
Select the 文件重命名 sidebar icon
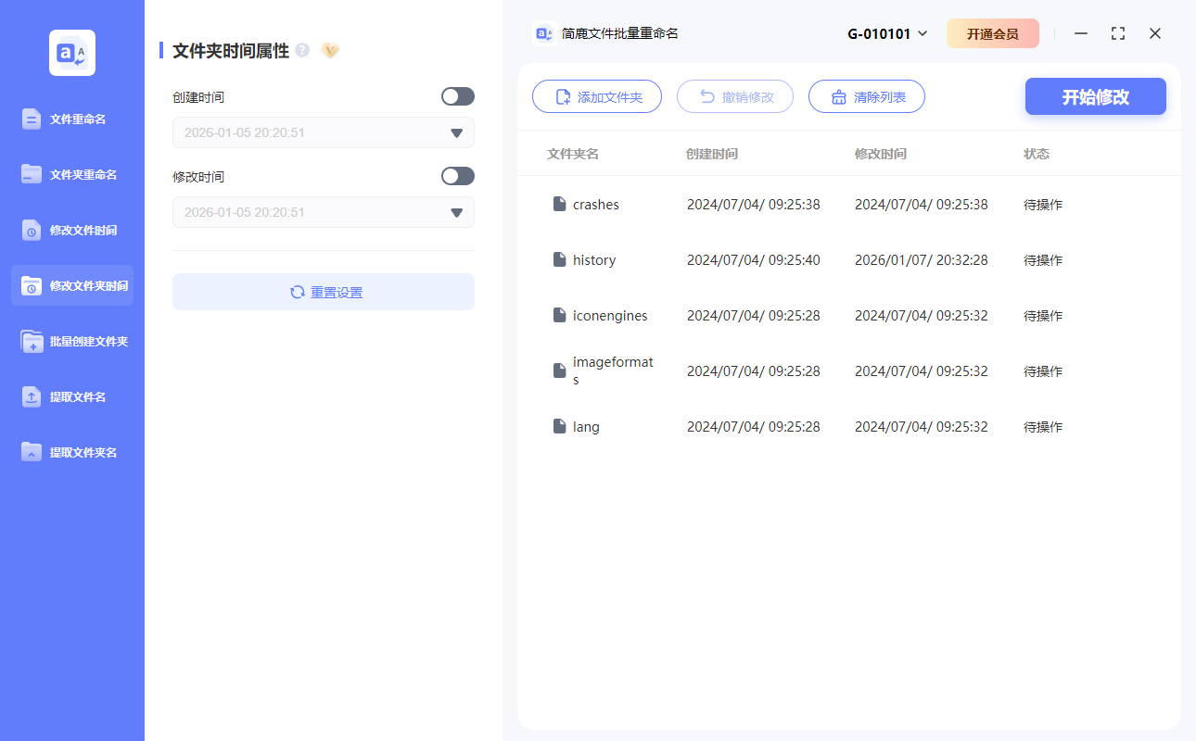32,119
